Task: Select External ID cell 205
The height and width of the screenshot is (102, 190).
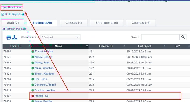Action: (x=91, y=79)
